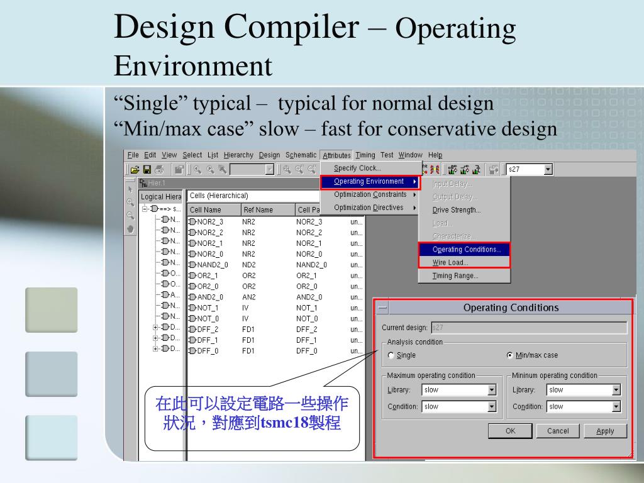The height and width of the screenshot is (483, 644).
Task: Click the root design gate icon in Logical Hierarchy
Action: click(x=154, y=209)
